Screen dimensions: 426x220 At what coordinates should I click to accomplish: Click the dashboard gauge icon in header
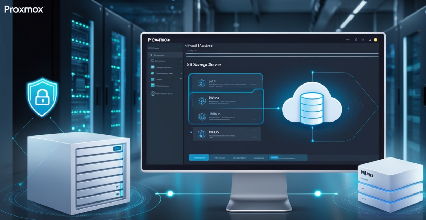tap(363, 40)
